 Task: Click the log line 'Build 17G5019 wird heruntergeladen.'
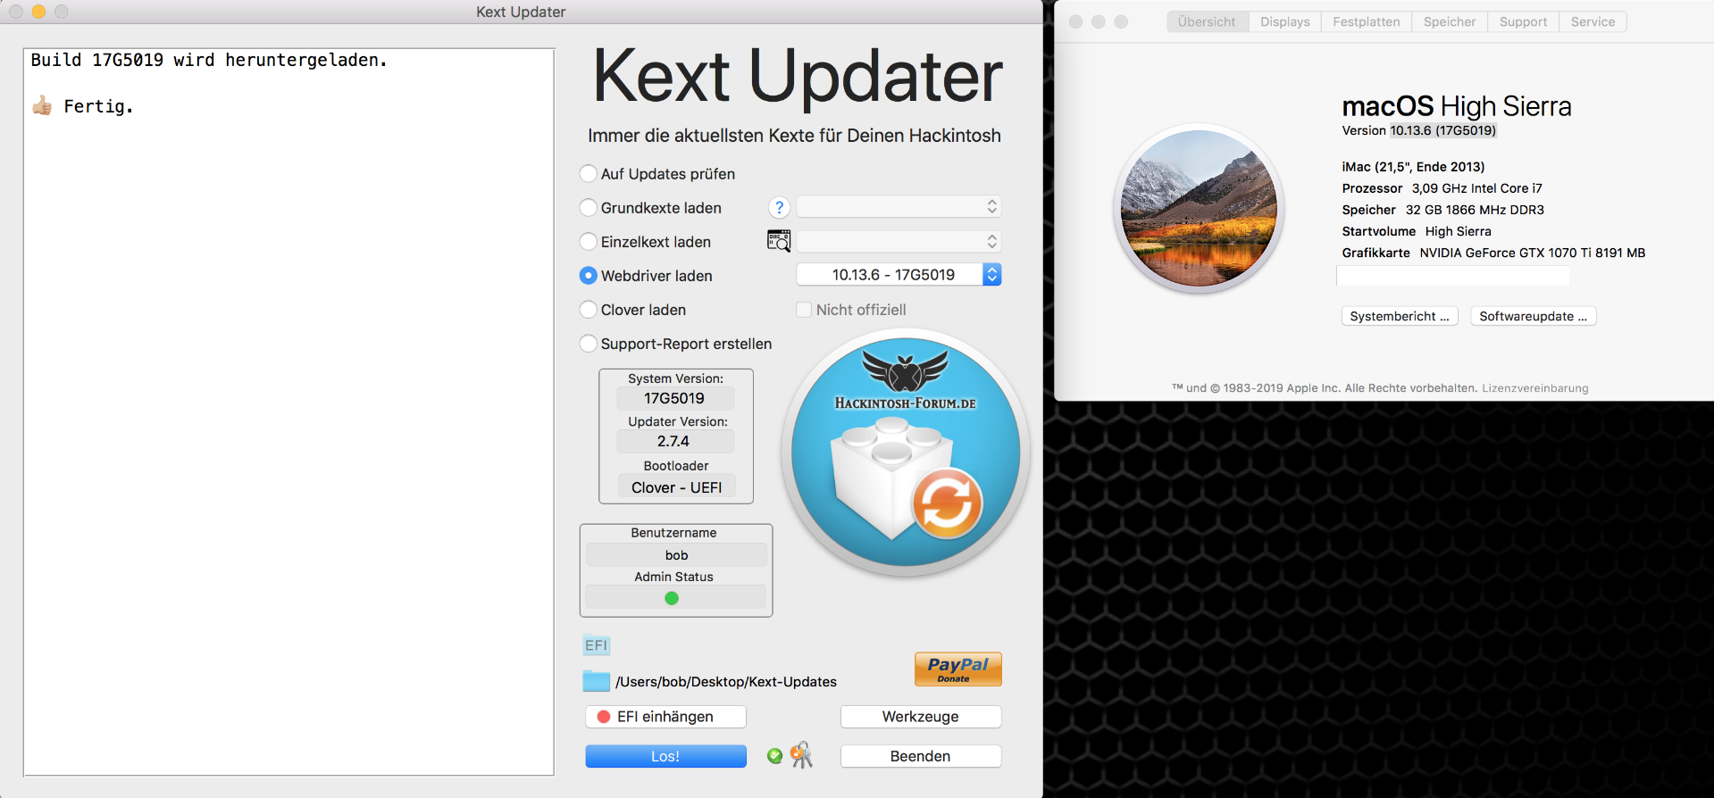pyautogui.click(x=209, y=60)
